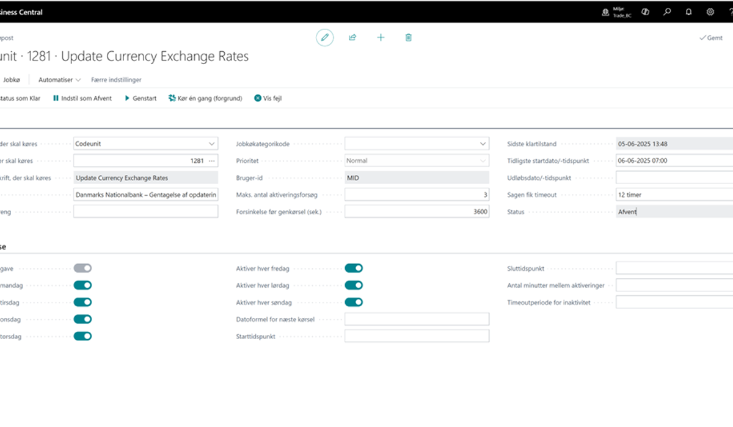Click the object ID field showing 1281
Image resolution: width=733 pixels, height=427 pixels.
145,161
